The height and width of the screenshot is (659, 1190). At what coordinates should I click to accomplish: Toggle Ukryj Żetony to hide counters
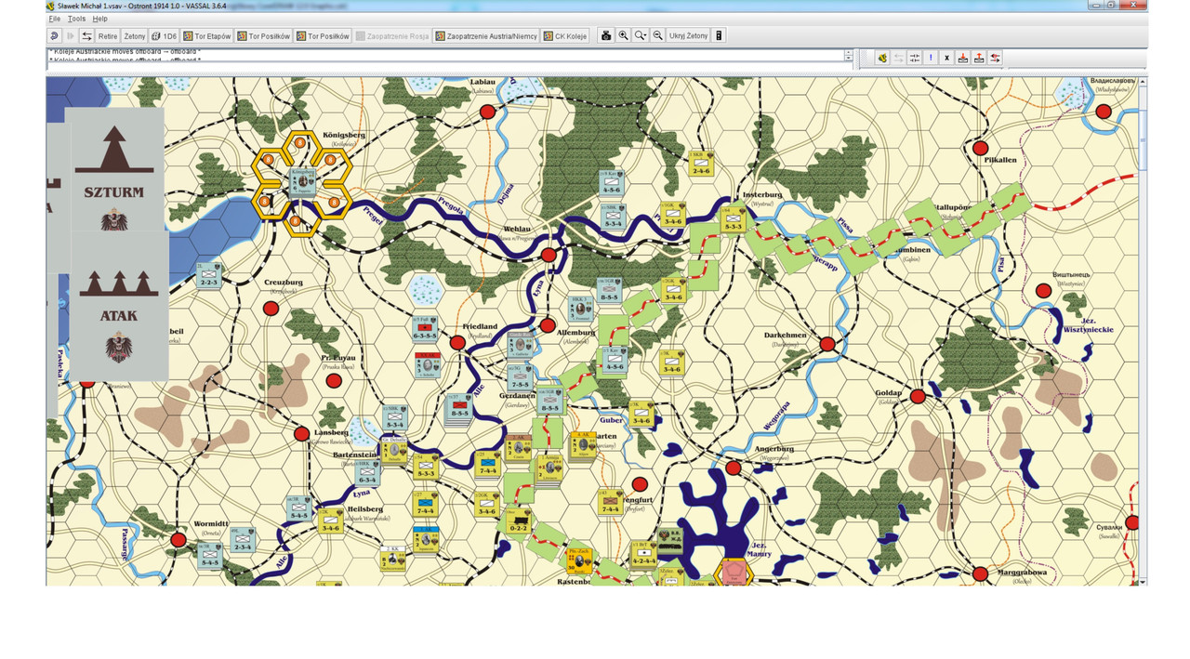pos(688,36)
